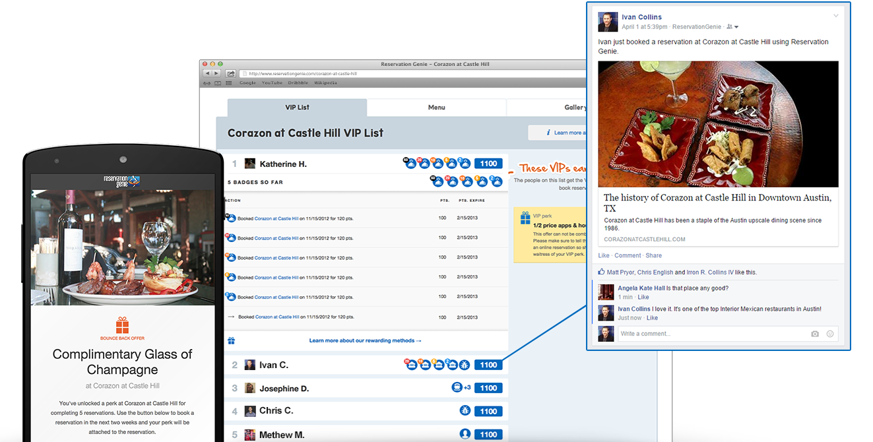Open the Google bookmark
Viewport: 873px width, 442px height.
[247, 83]
